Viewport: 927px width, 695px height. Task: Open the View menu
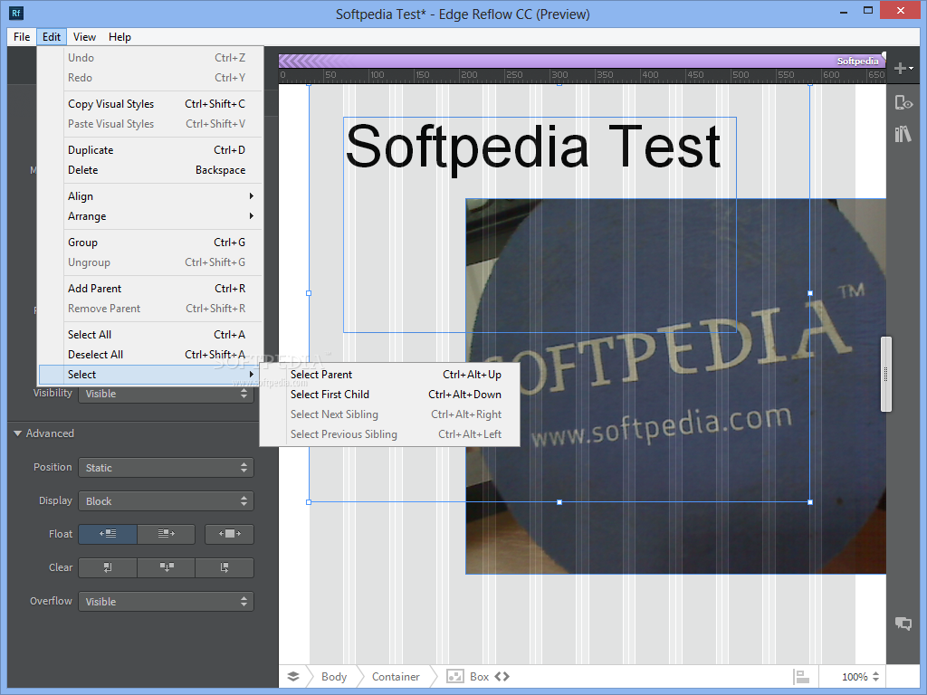point(84,36)
